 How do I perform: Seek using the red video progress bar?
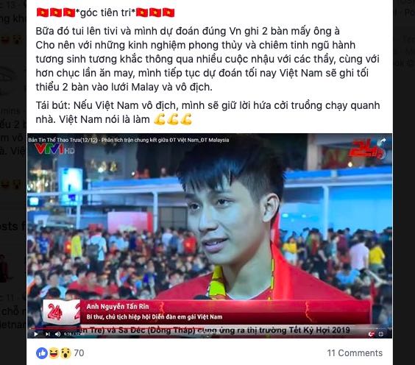[56, 328]
